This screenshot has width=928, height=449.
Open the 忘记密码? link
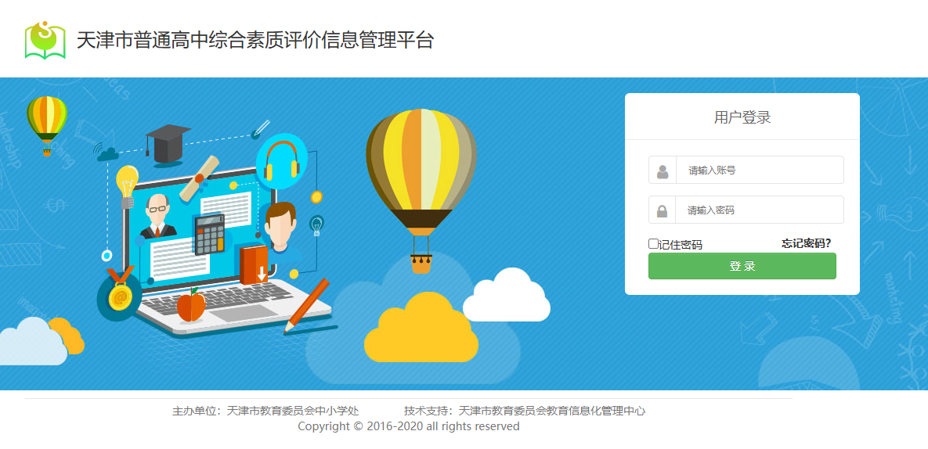click(x=806, y=243)
